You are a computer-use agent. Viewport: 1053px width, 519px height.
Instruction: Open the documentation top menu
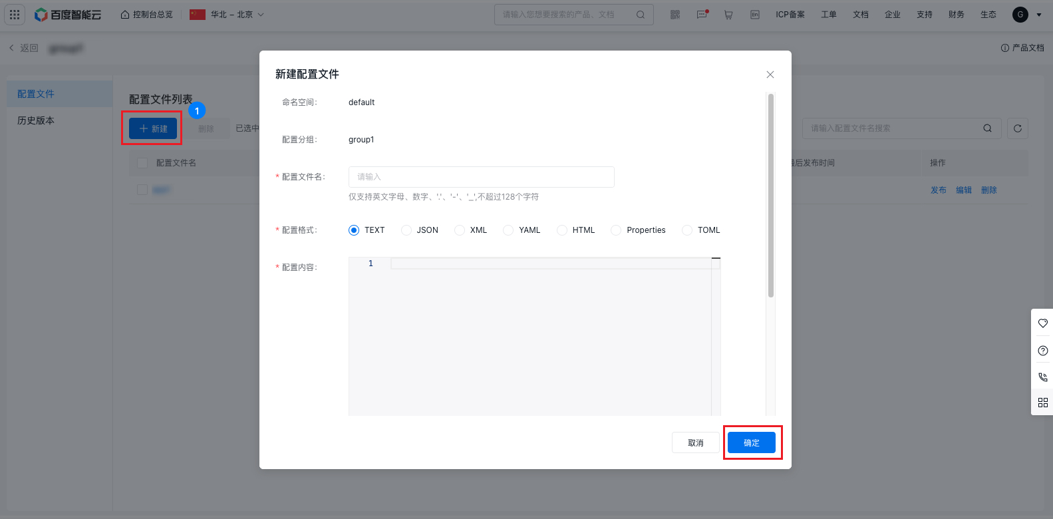coord(861,15)
